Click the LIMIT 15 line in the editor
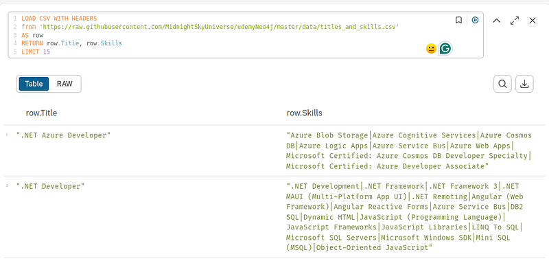Screen dimensions: 549x261 pyautogui.click(x=36, y=52)
